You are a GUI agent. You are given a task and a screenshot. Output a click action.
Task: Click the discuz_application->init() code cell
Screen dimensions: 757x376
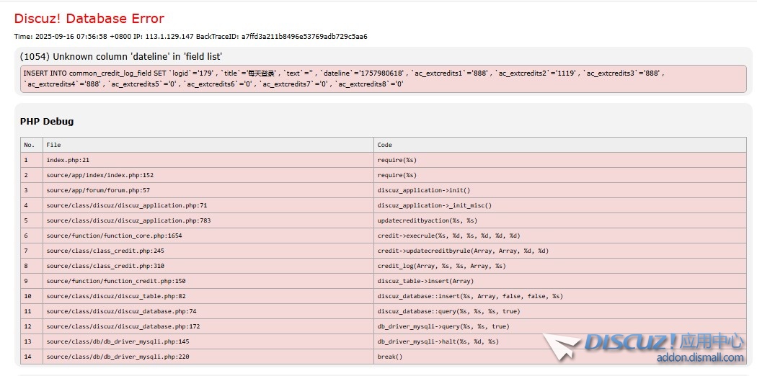pyautogui.click(x=424, y=190)
